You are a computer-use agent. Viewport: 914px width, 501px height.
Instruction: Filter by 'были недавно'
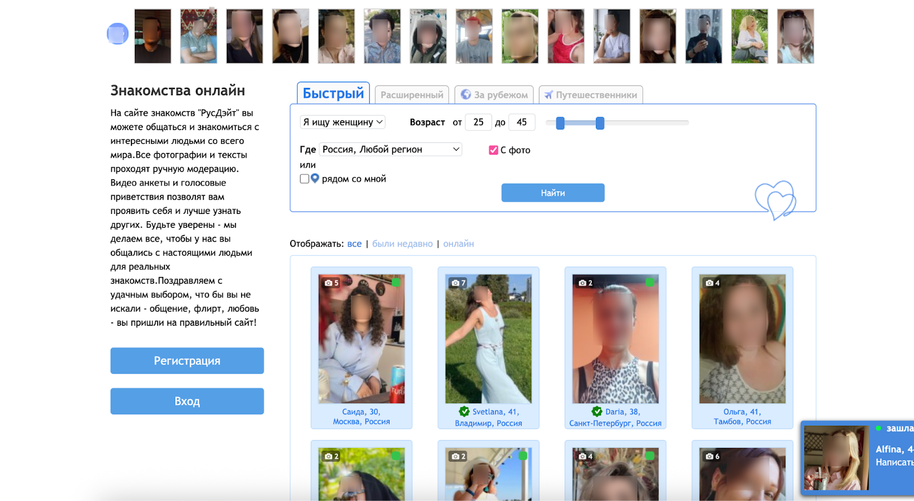click(402, 244)
